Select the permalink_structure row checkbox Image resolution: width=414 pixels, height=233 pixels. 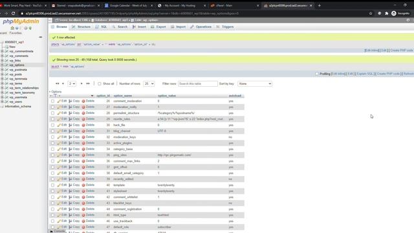pyautogui.click(x=52, y=113)
